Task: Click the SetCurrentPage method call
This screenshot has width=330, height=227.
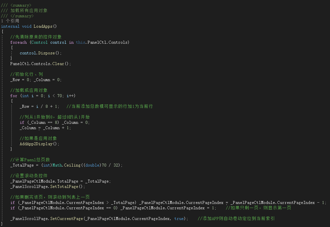Action: point(66,219)
